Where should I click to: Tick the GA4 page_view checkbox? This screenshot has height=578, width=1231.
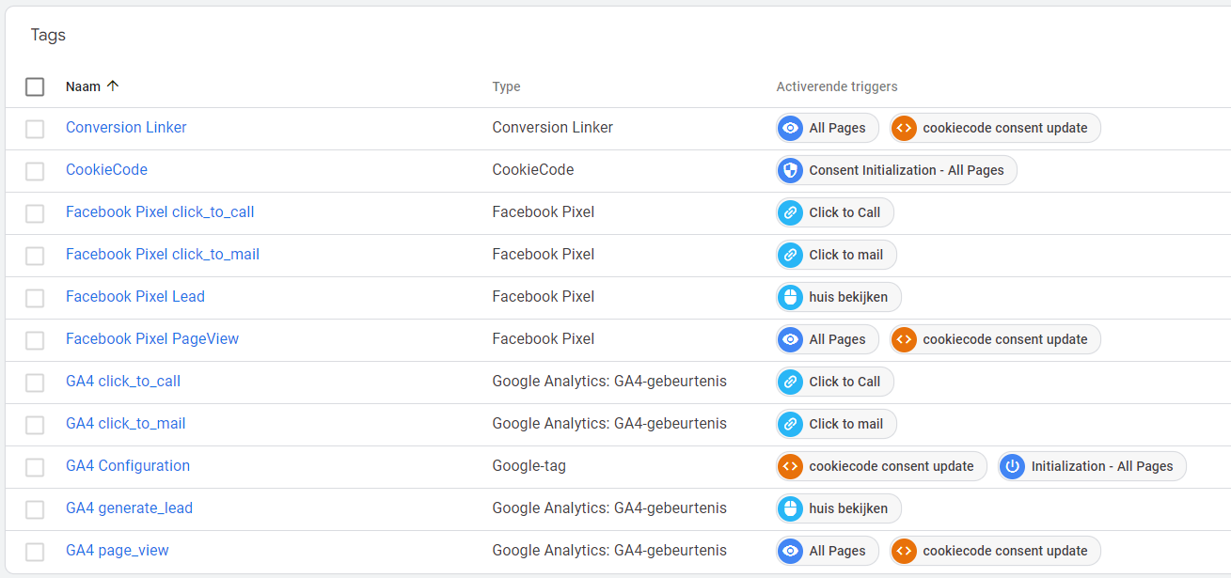(35, 552)
